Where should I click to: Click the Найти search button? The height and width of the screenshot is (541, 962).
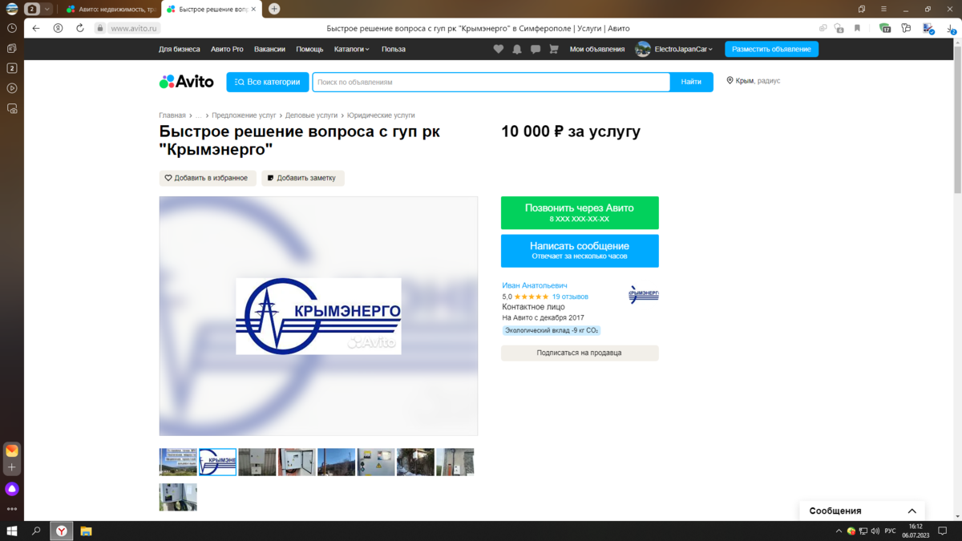pyautogui.click(x=691, y=82)
